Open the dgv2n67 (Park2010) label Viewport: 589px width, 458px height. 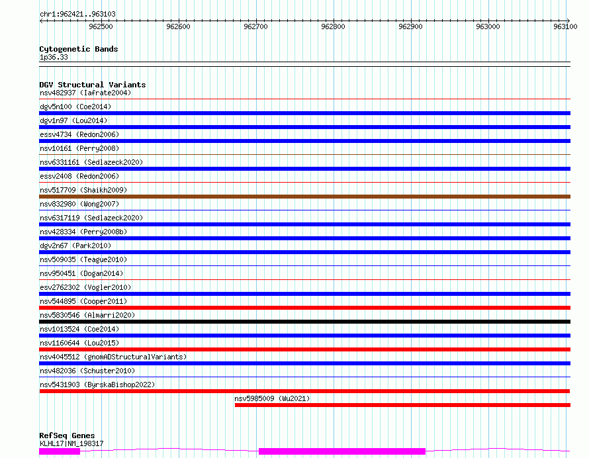coord(75,246)
